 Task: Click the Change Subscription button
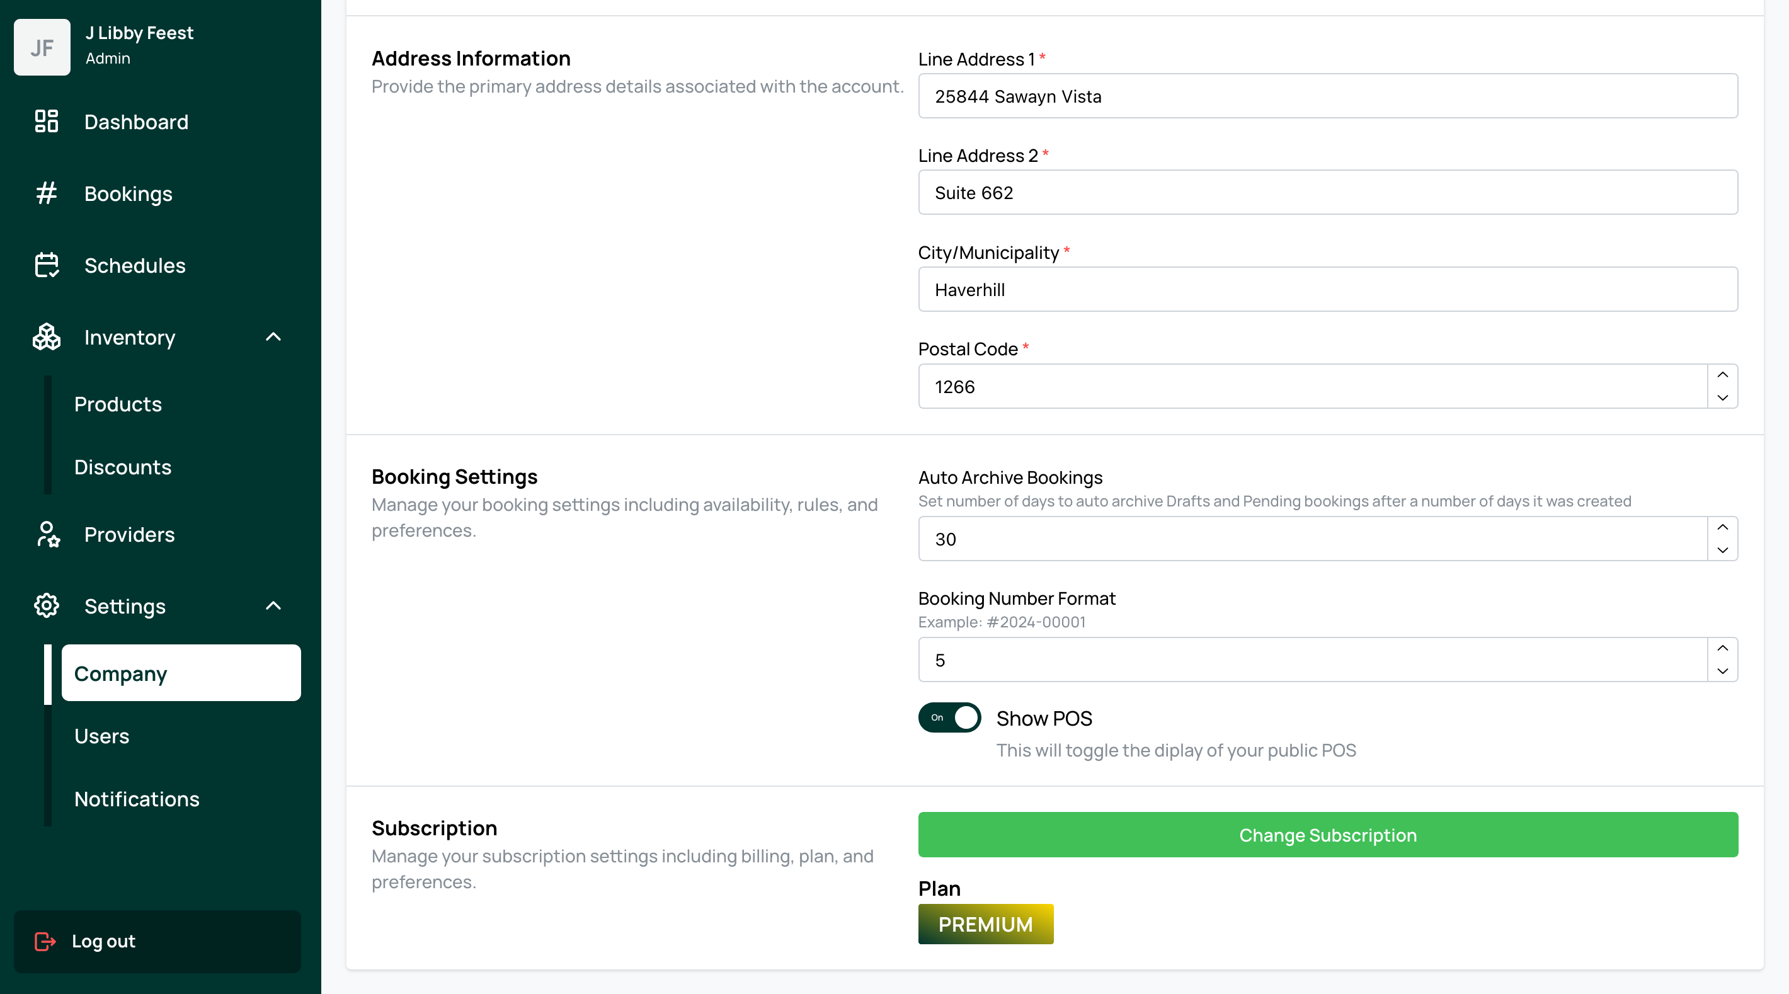click(1327, 834)
